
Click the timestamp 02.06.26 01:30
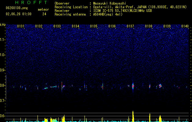19,14
